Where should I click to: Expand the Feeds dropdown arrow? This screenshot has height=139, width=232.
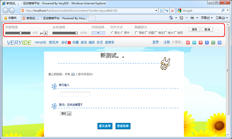187,18
